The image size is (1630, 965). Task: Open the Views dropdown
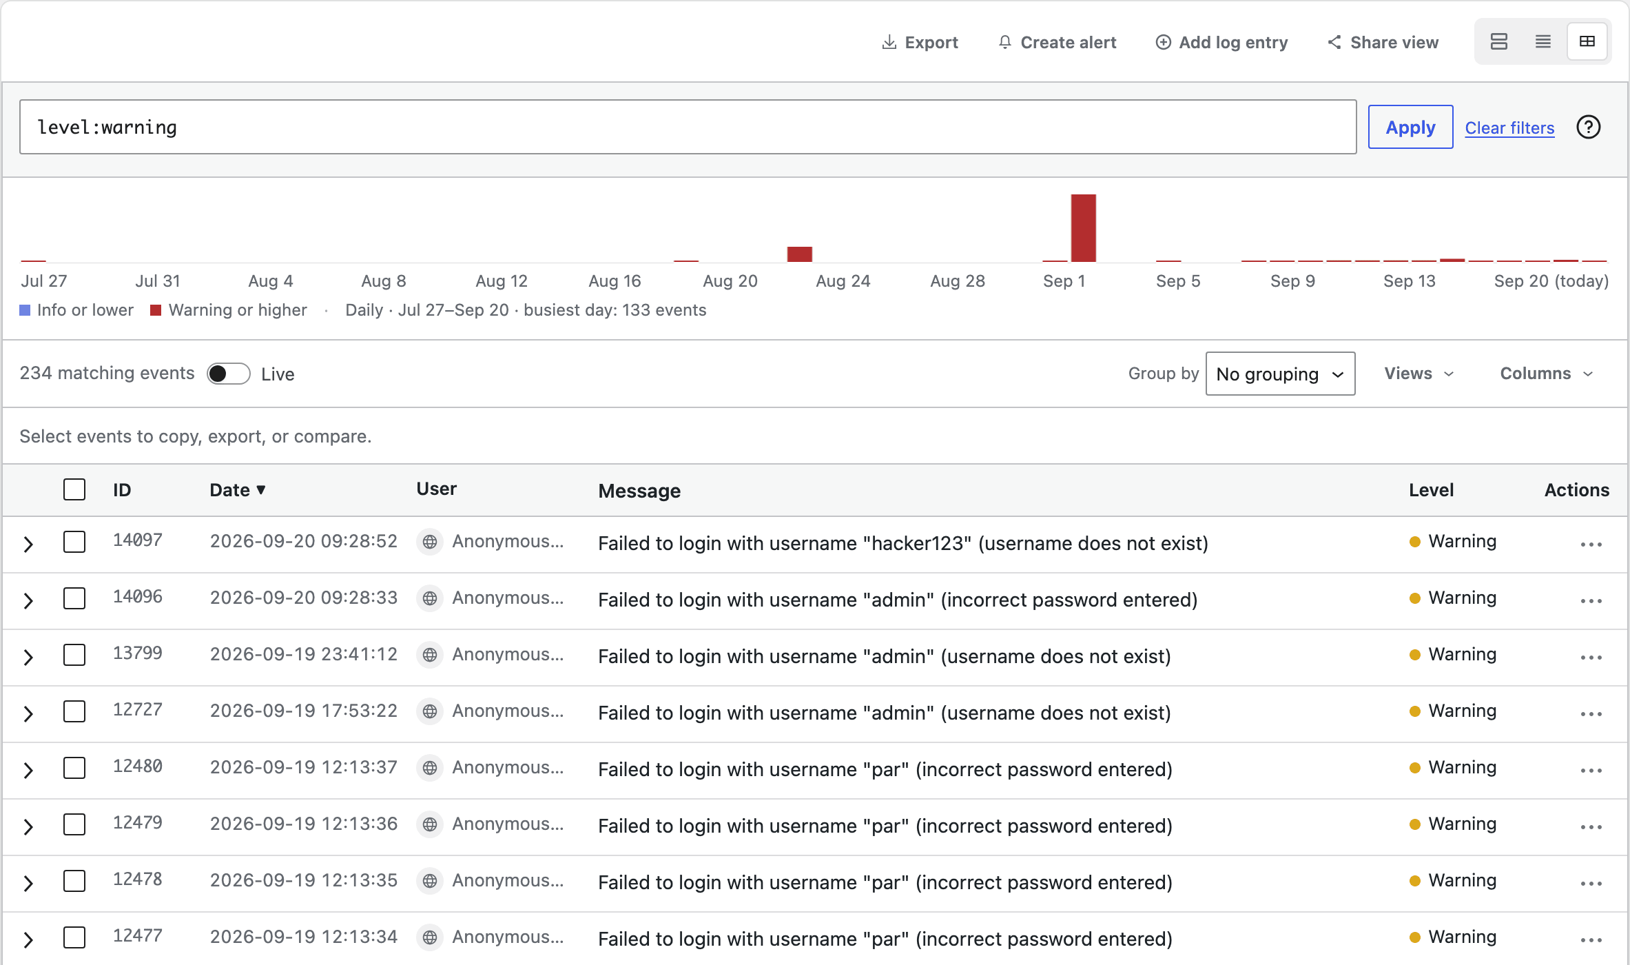tap(1418, 374)
